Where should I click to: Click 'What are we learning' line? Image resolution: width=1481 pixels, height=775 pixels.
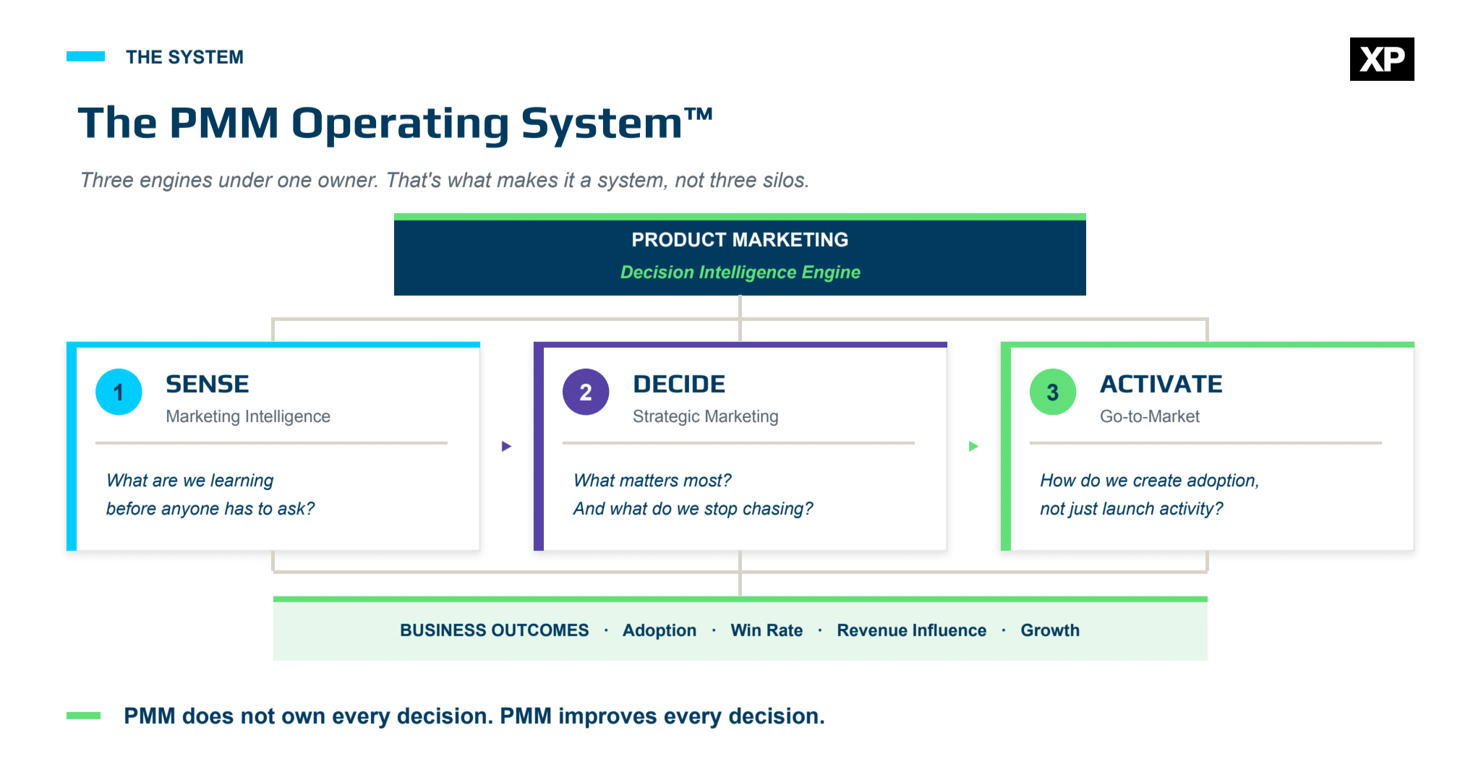(x=189, y=481)
